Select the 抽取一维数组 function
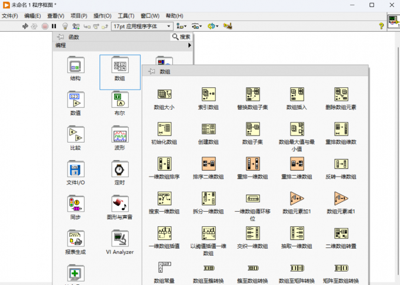This screenshot has width=400, height=285. pyautogui.click(x=297, y=233)
